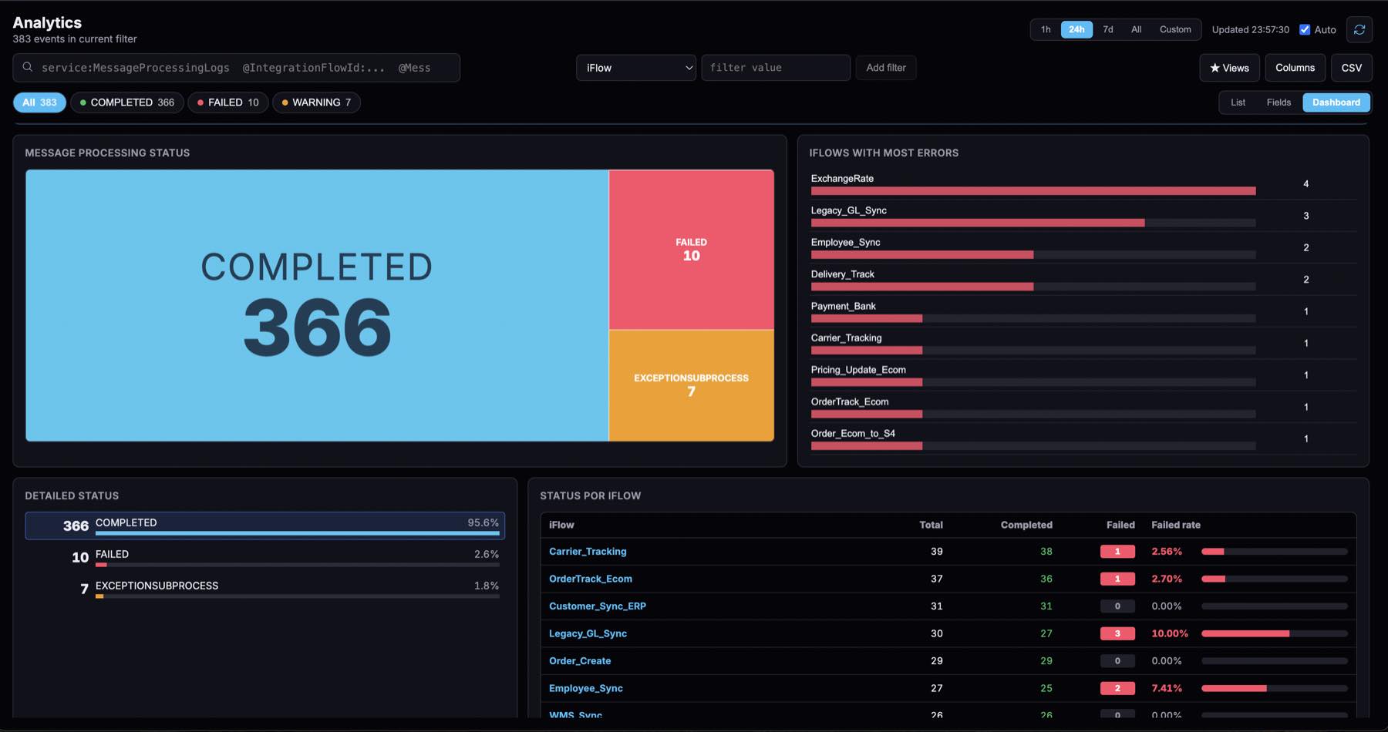This screenshot has width=1388, height=732.
Task: Switch to the Dashboard view tab
Action: (x=1336, y=102)
